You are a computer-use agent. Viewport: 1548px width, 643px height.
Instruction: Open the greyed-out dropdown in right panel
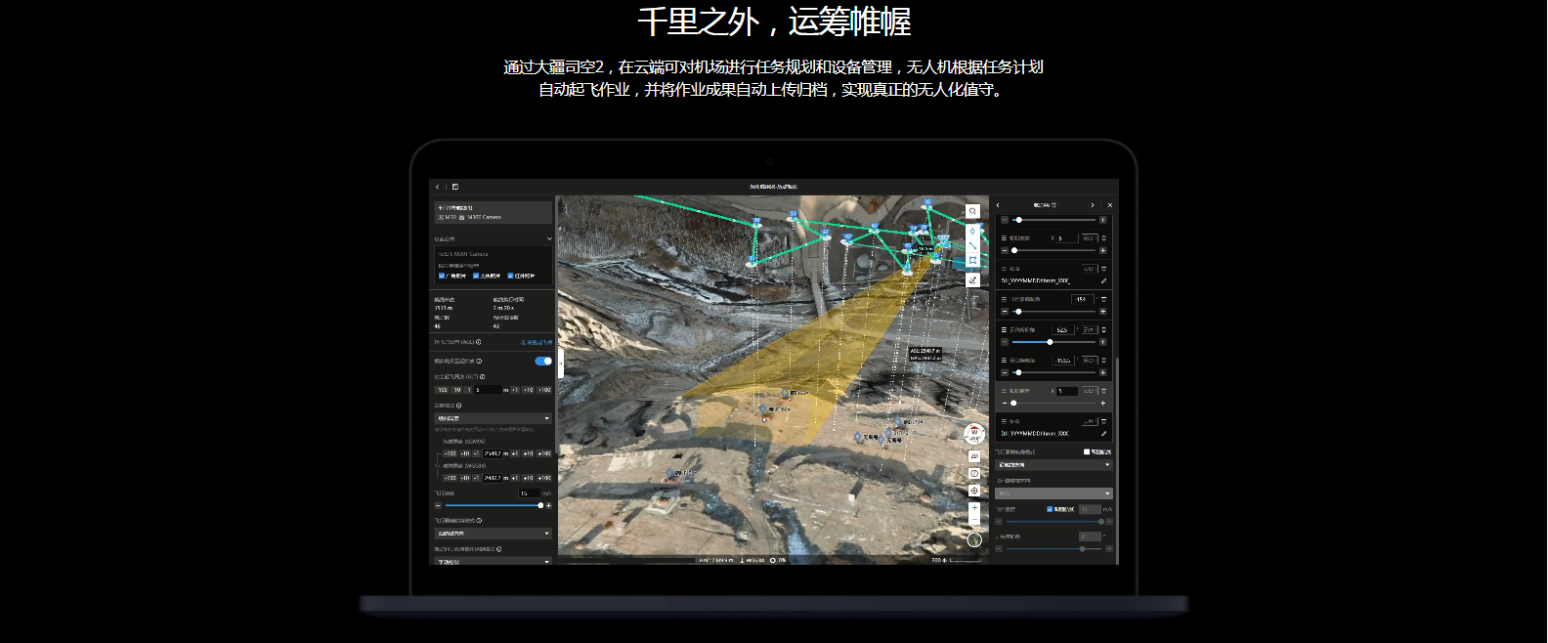click(x=1053, y=493)
